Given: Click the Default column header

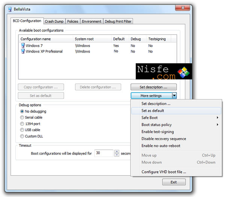Looking at the screenshot, I should (120, 39).
